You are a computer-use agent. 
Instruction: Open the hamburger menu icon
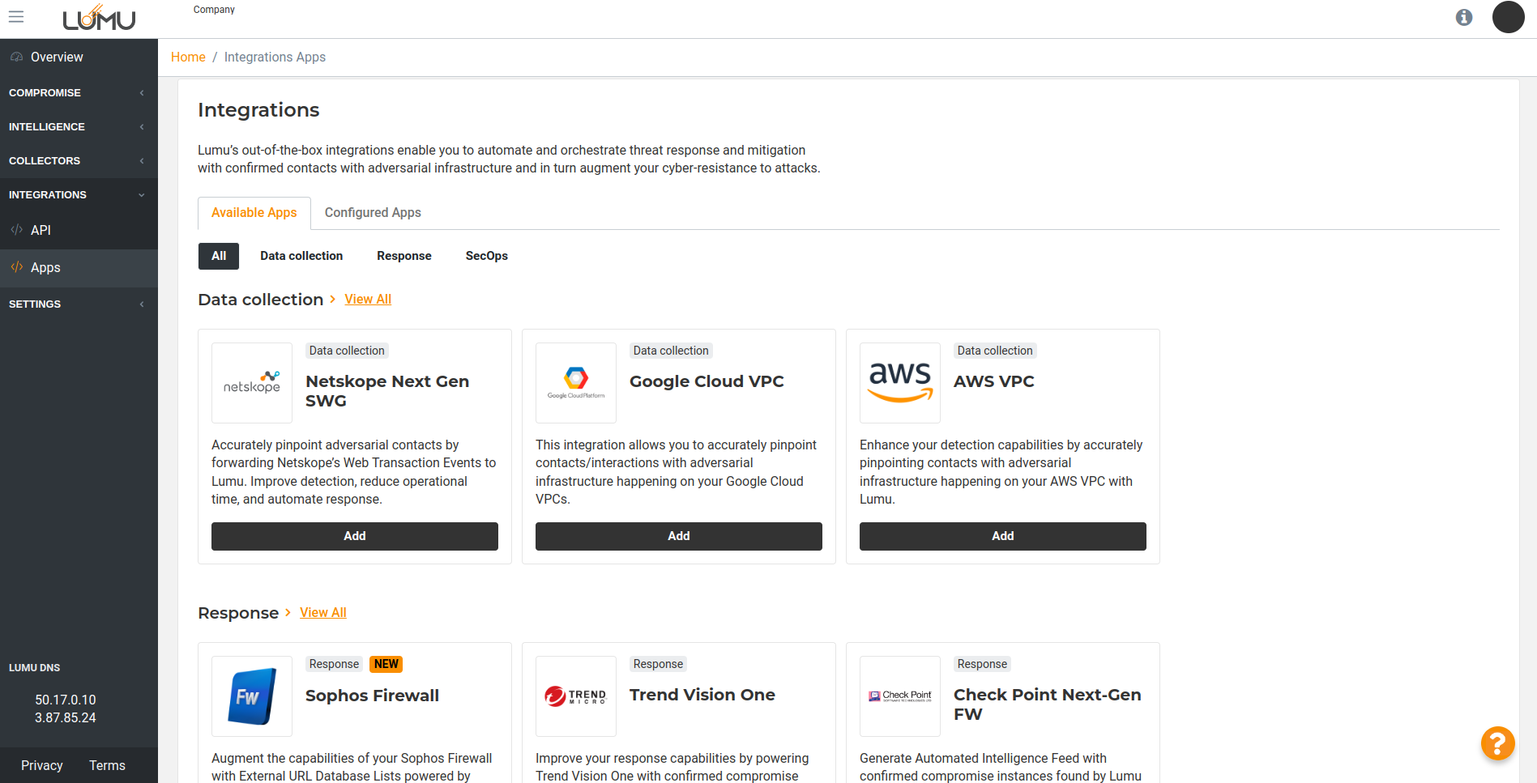click(16, 17)
